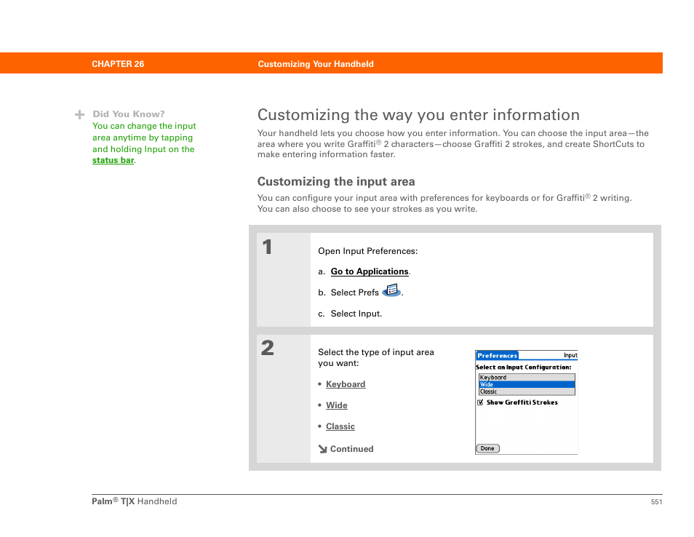Open the status bar link
This screenshot has height=537, width=694.
tap(113, 160)
